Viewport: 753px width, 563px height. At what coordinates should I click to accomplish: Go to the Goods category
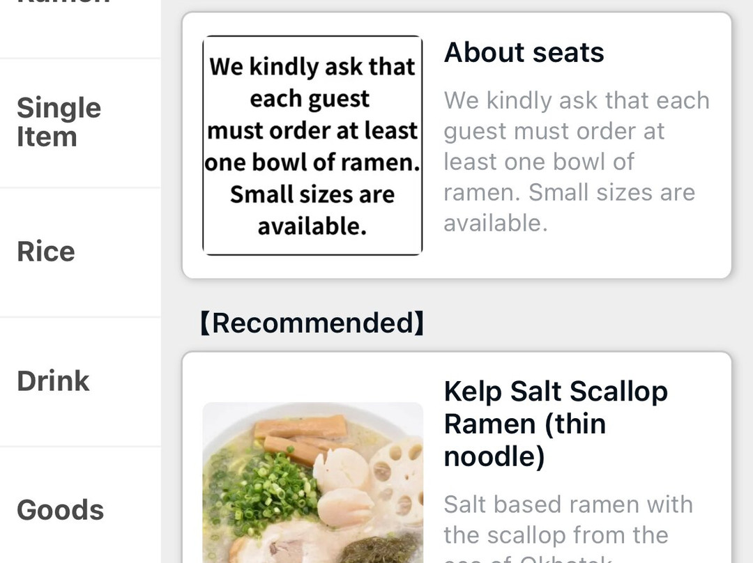(x=61, y=510)
